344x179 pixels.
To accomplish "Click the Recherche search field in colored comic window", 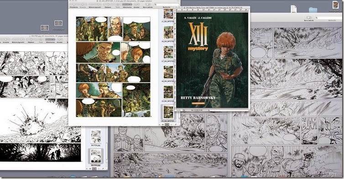I will 167,5.
